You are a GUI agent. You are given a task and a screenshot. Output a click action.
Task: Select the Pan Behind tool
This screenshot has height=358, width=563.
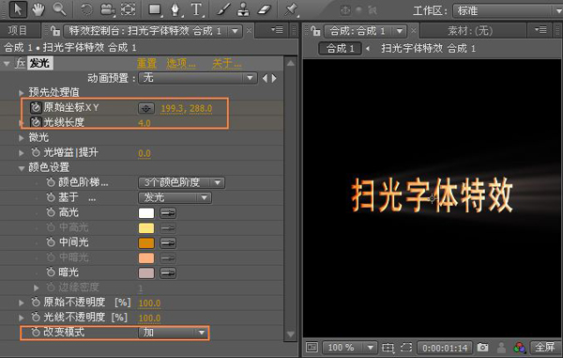129,9
